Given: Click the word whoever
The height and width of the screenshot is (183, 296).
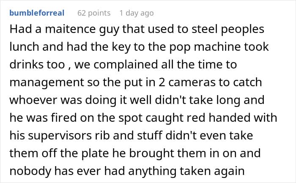Looking at the screenshot, I should click(x=33, y=100).
